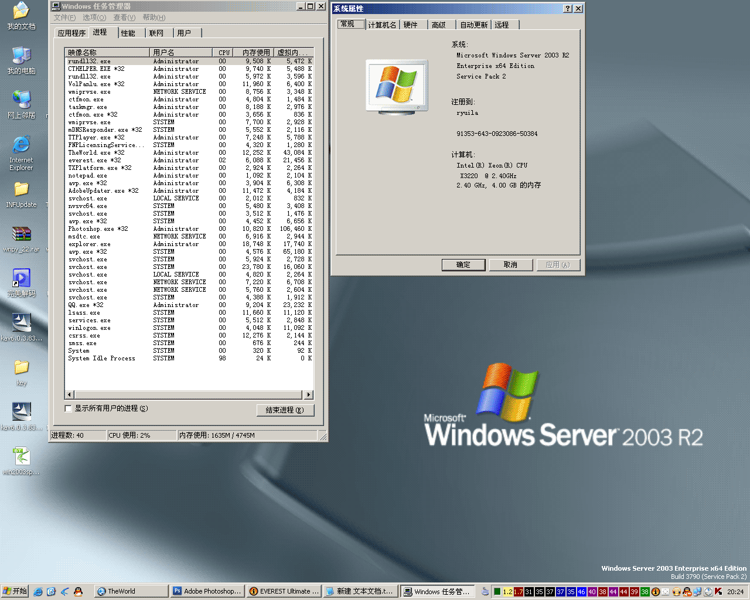Open the 查看 menu in Task Manager
This screenshot has height=600, width=750.
point(124,18)
